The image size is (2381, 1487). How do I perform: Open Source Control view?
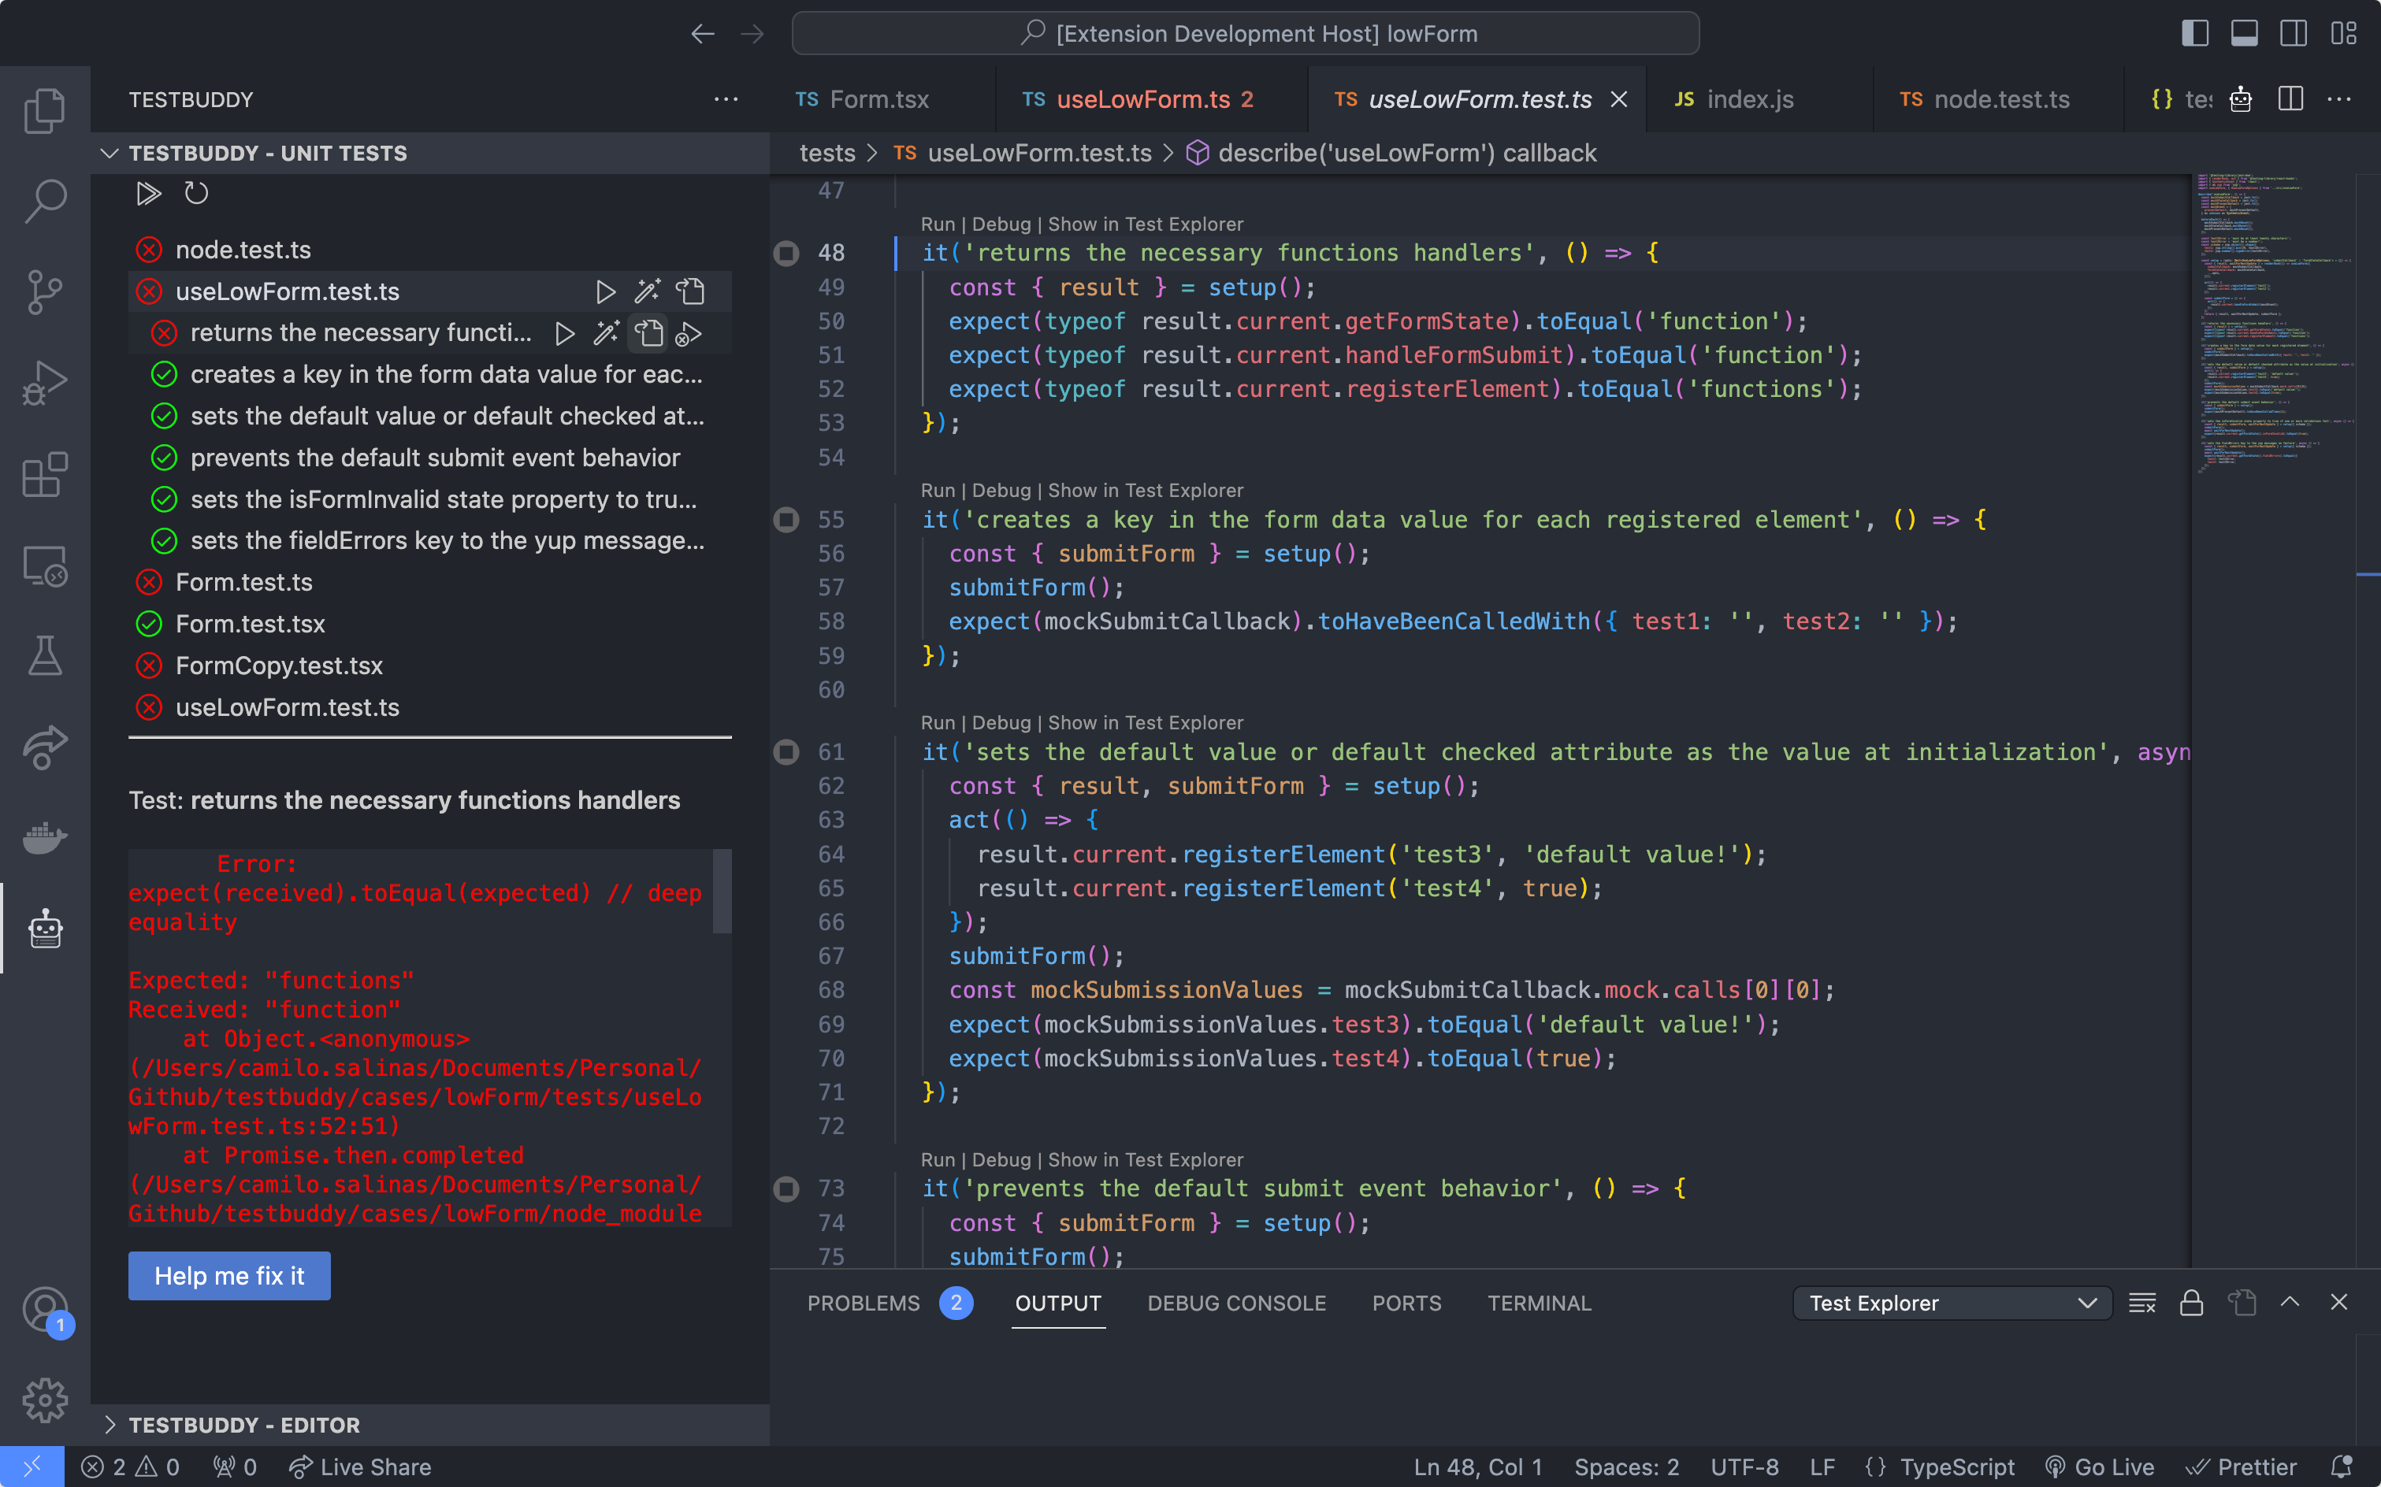click(45, 292)
